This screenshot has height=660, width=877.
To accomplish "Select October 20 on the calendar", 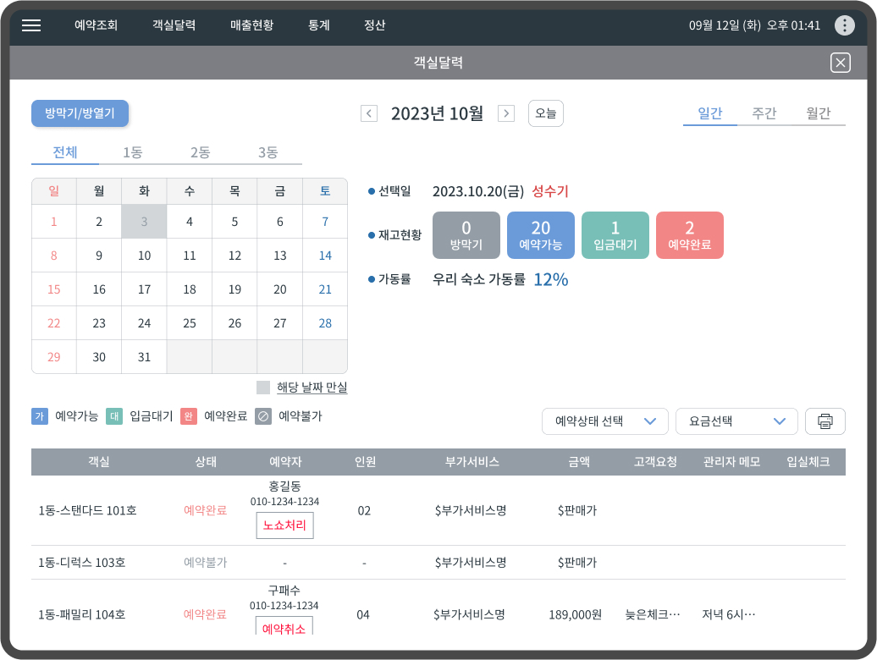I will point(279,289).
